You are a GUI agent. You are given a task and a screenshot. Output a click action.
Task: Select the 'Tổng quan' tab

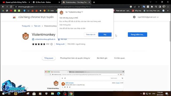(49, 58)
